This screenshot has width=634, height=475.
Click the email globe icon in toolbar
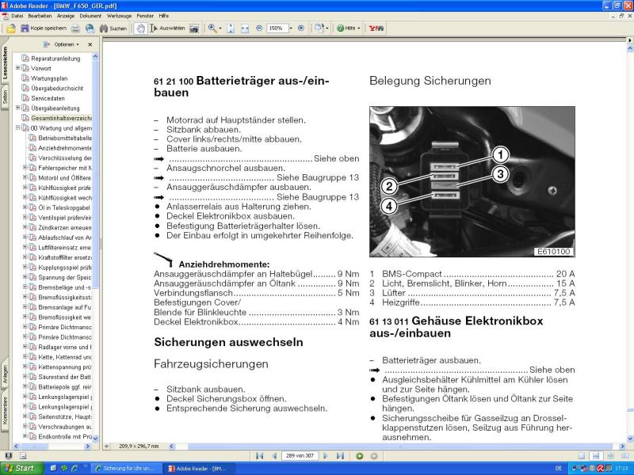90,28
